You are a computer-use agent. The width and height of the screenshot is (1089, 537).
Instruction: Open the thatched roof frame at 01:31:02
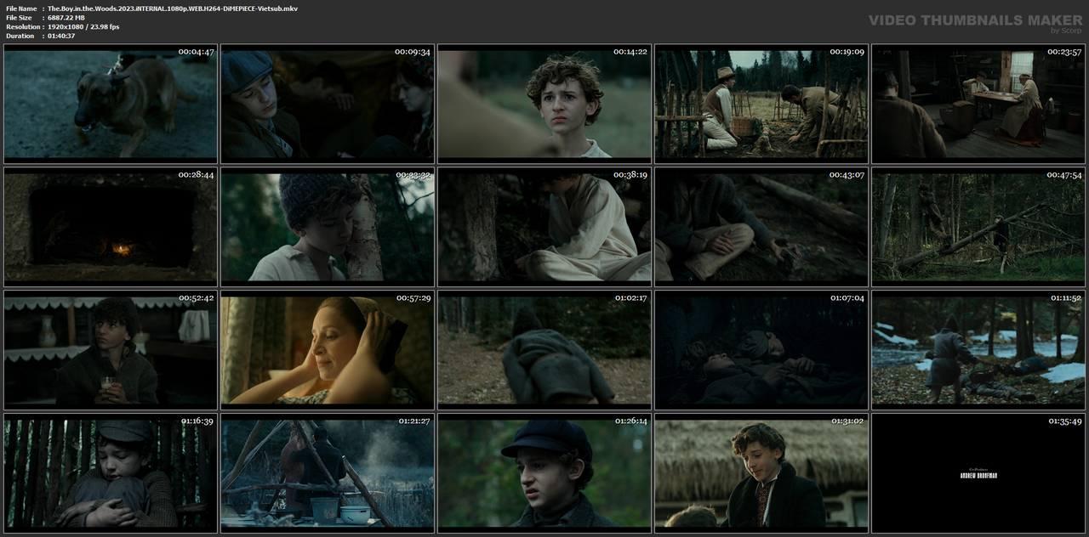tap(761, 473)
